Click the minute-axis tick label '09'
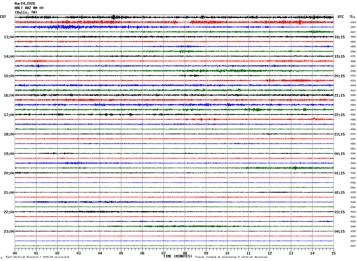 [206, 253]
